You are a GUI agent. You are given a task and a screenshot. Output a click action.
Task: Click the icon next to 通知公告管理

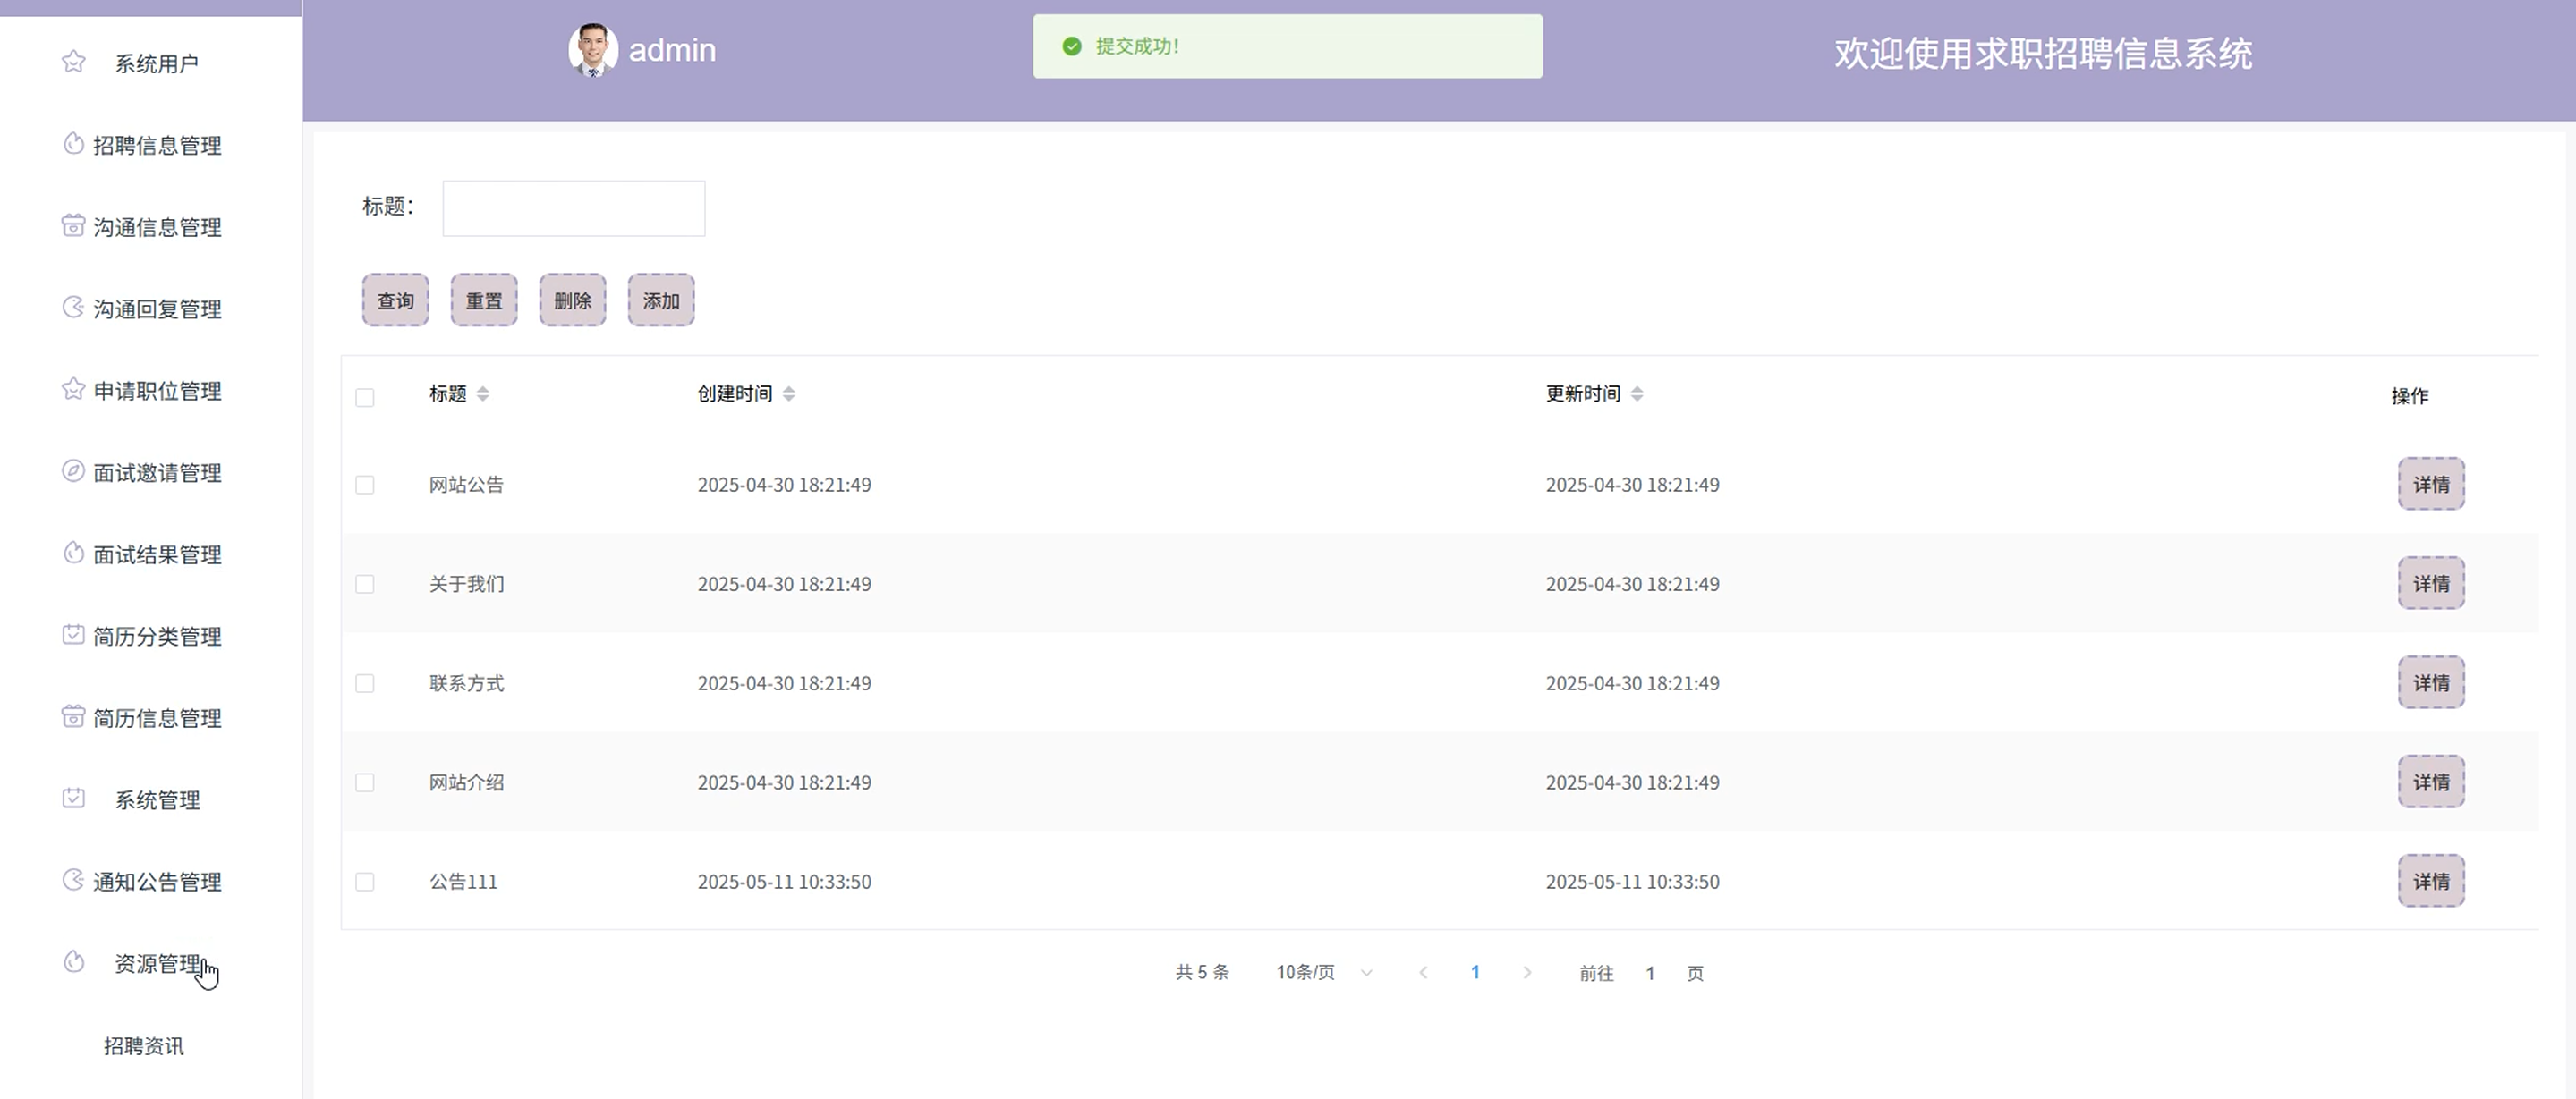(x=73, y=880)
